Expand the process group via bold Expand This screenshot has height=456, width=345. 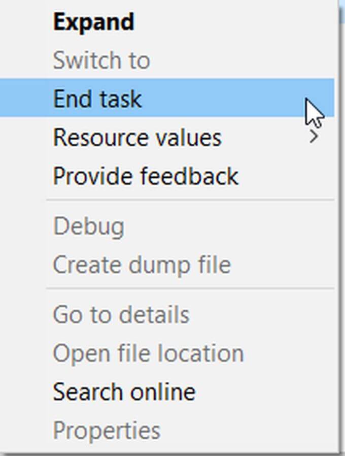(93, 22)
